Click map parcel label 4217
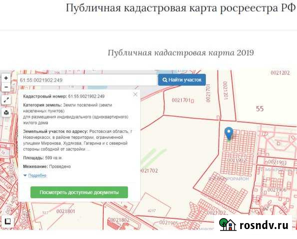Image resolution: width=297 pixels, height=239 pixels. (x=152, y=211)
